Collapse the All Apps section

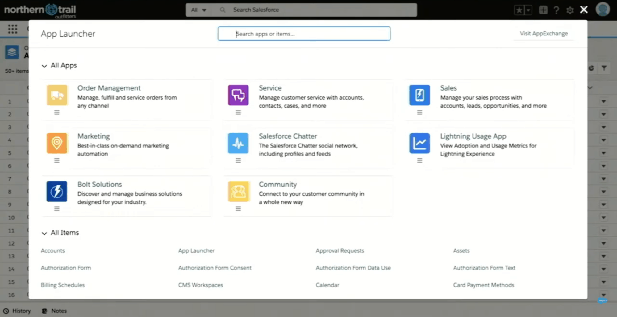44,66
